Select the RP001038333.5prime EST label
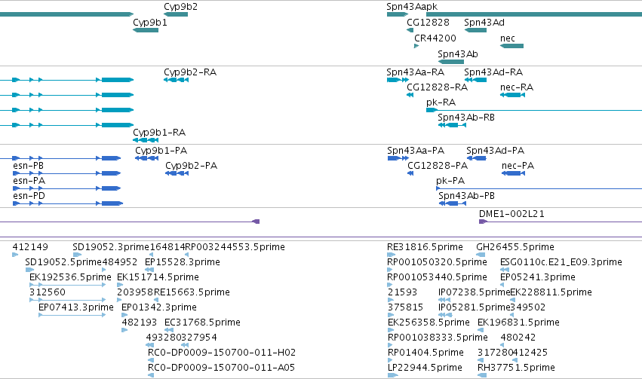Screen dimensions: 642x379 pyautogui.click(x=438, y=338)
